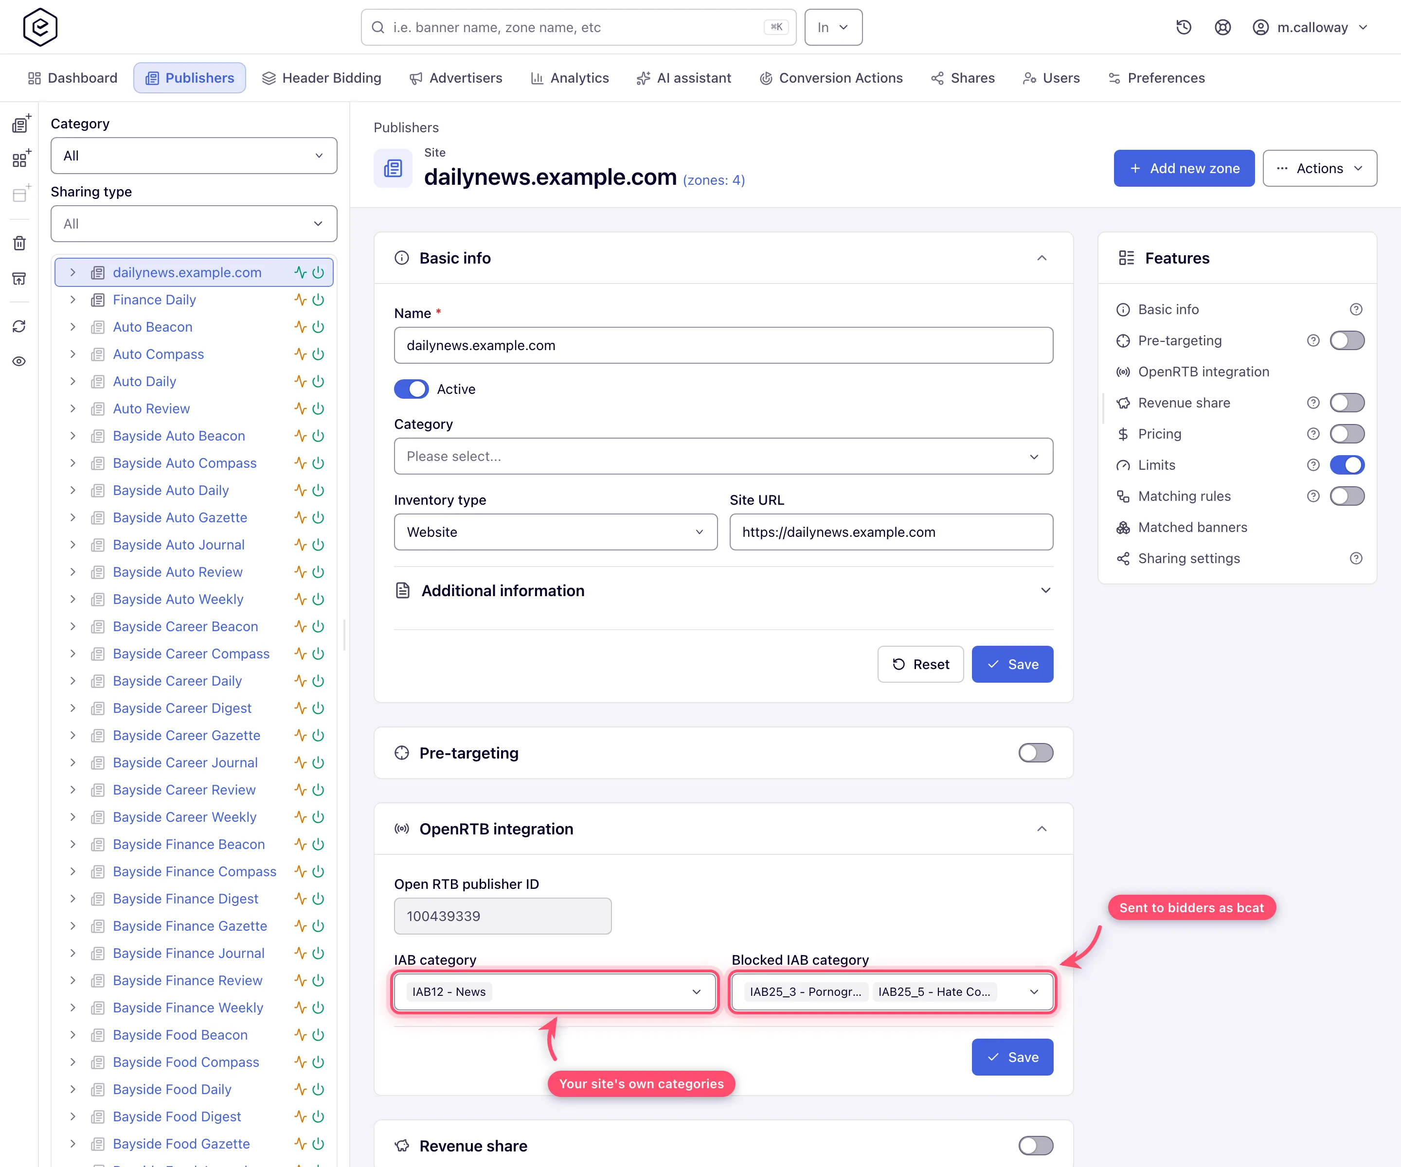Click the activity pulse icon on Auto Review row
This screenshot has width=1401, height=1167.
pyautogui.click(x=300, y=409)
